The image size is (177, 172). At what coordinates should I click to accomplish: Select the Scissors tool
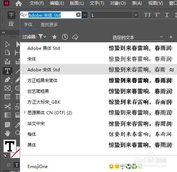point(8,106)
